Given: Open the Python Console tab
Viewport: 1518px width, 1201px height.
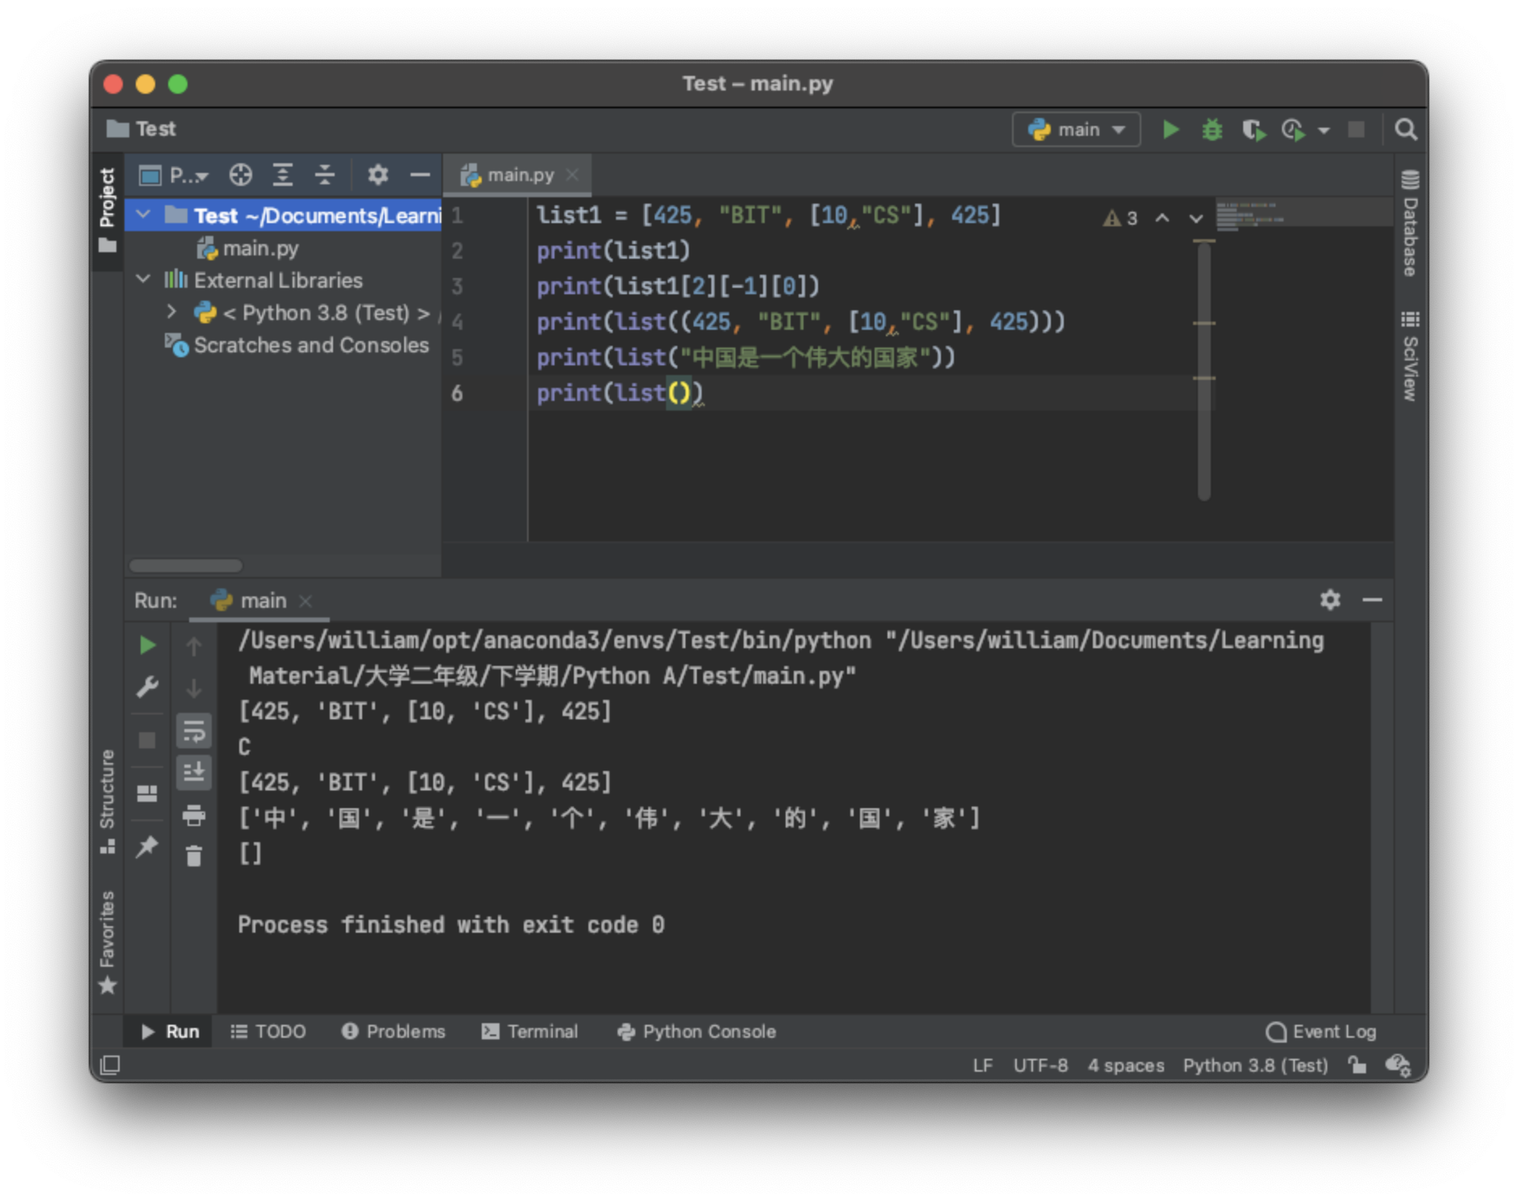Looking at the screenshot, I should 697,1032.
